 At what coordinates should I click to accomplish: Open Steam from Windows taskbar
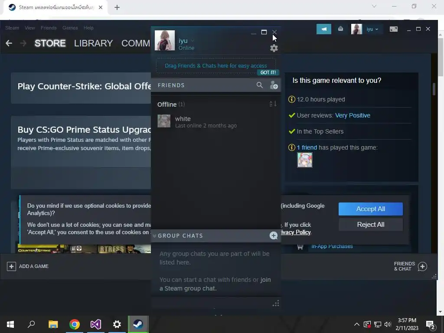(x=138, y=324)
